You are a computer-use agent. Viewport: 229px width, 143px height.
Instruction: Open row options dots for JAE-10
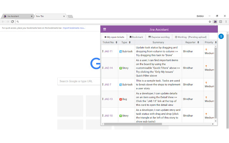pyautogui.click(x=103, y=115)
